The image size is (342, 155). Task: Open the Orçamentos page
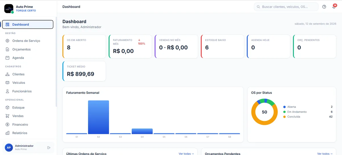coord(28,49)
